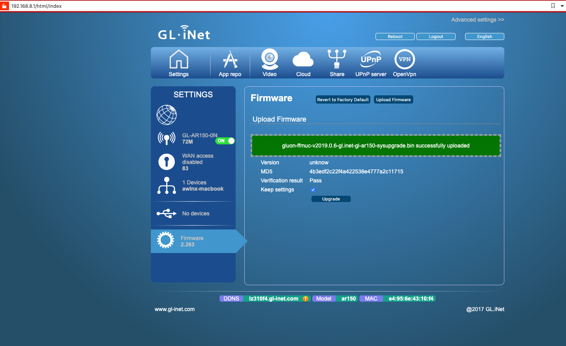Open the Settings home icon
The image size is (566, 346).
179,60
